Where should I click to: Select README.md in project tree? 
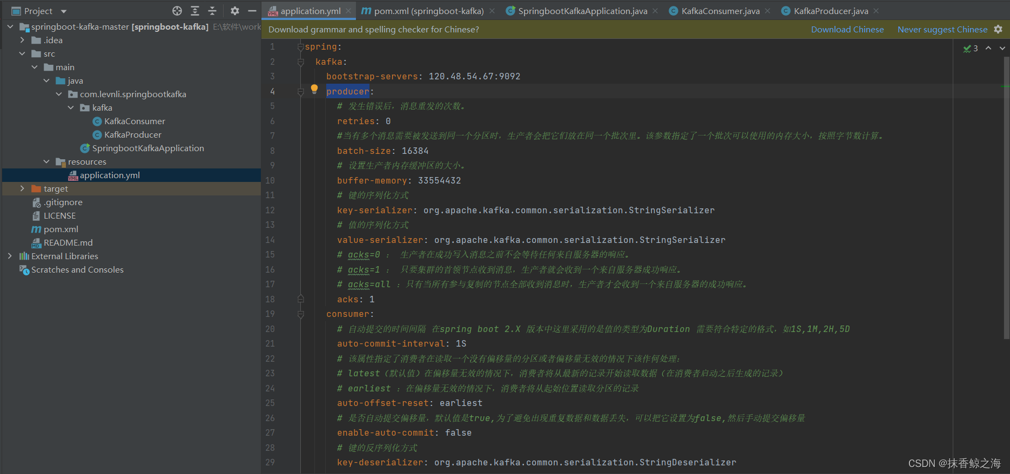click(x=68, y=242)
